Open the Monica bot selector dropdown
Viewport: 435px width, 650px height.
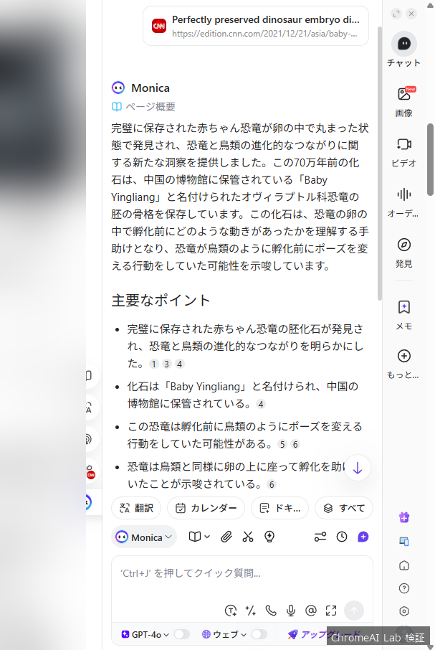(x=144, y=537)
